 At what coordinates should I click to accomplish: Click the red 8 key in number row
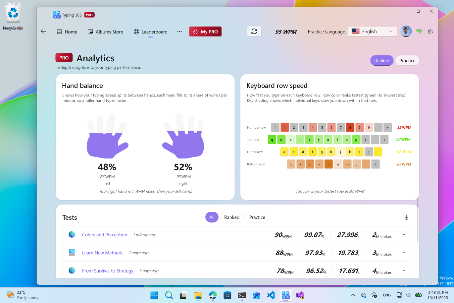click(350, 127)
